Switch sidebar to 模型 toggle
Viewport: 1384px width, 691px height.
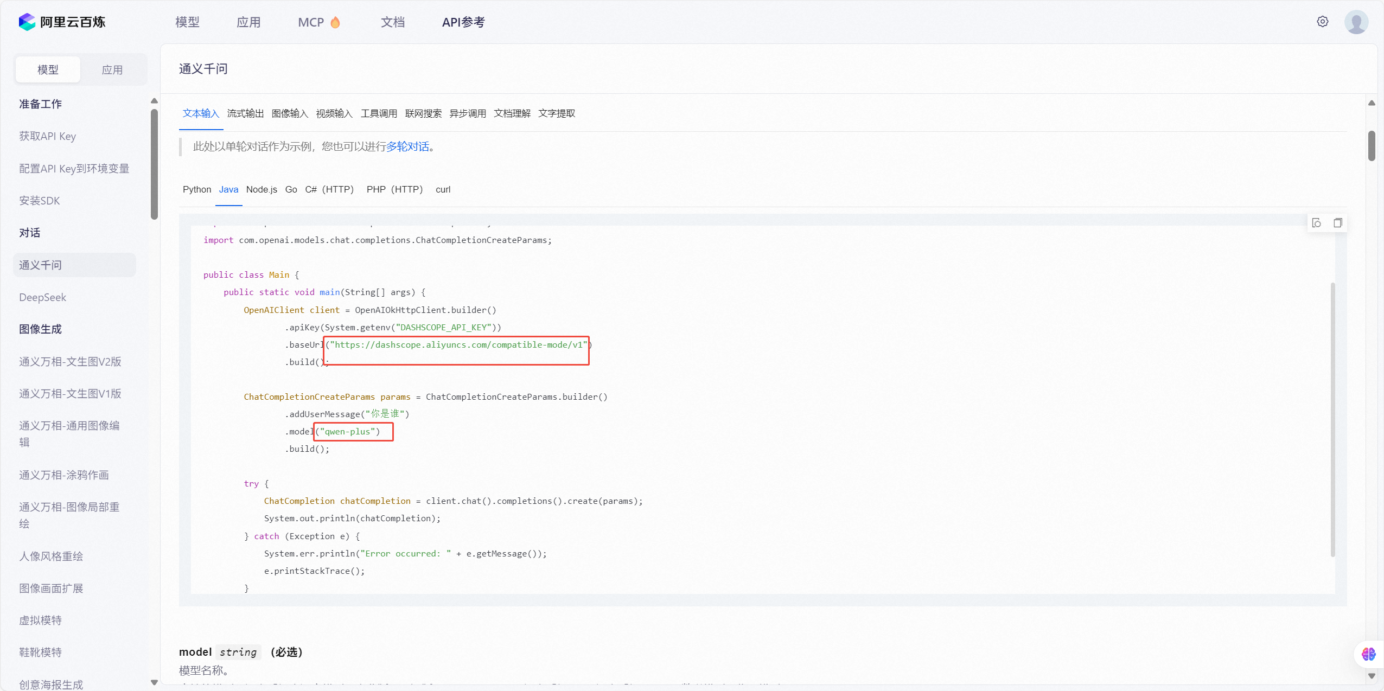(x=48, y=70)
